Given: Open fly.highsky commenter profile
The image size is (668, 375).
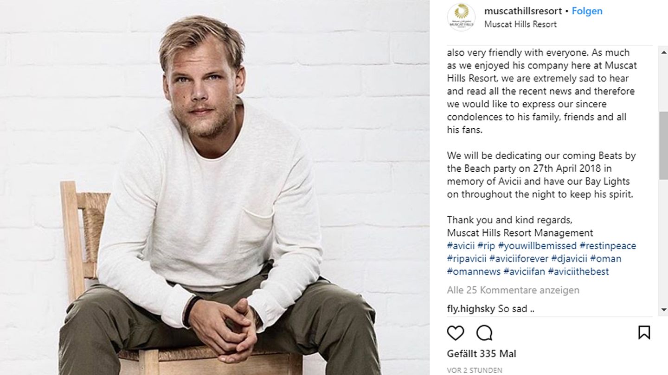Looking at the screenshot, I should tap(471, 308).
